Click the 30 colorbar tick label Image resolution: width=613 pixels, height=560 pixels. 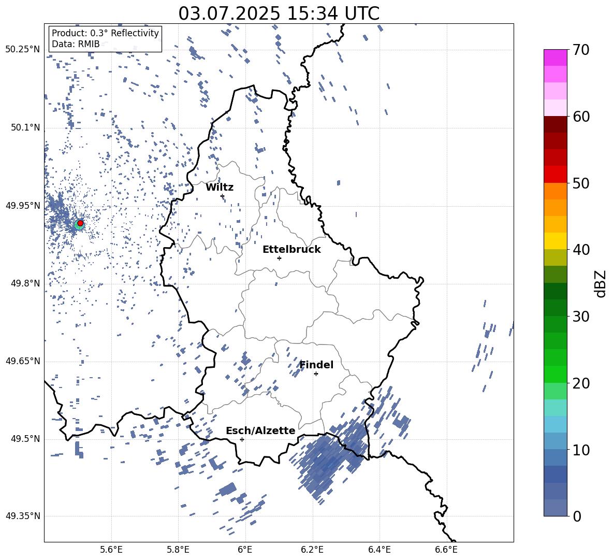pyautogui.click(x=580, y=317)
